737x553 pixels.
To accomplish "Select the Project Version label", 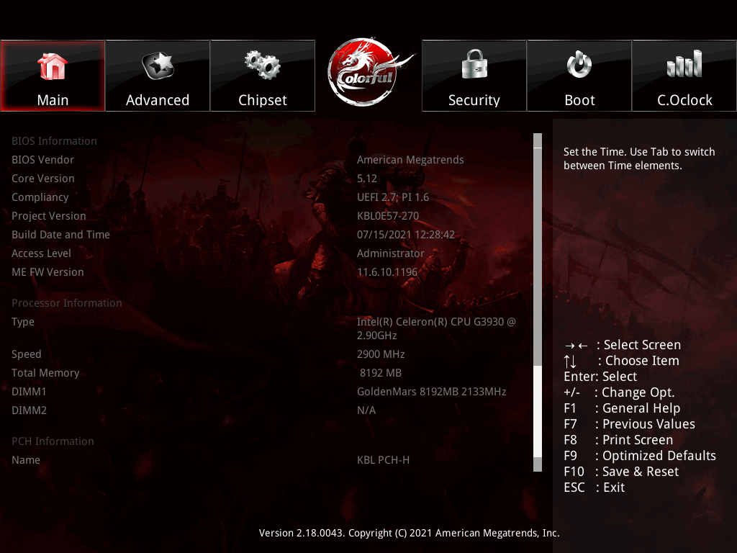I will (49, 216).
